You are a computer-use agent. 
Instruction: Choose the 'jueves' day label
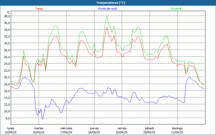[94, 128]
